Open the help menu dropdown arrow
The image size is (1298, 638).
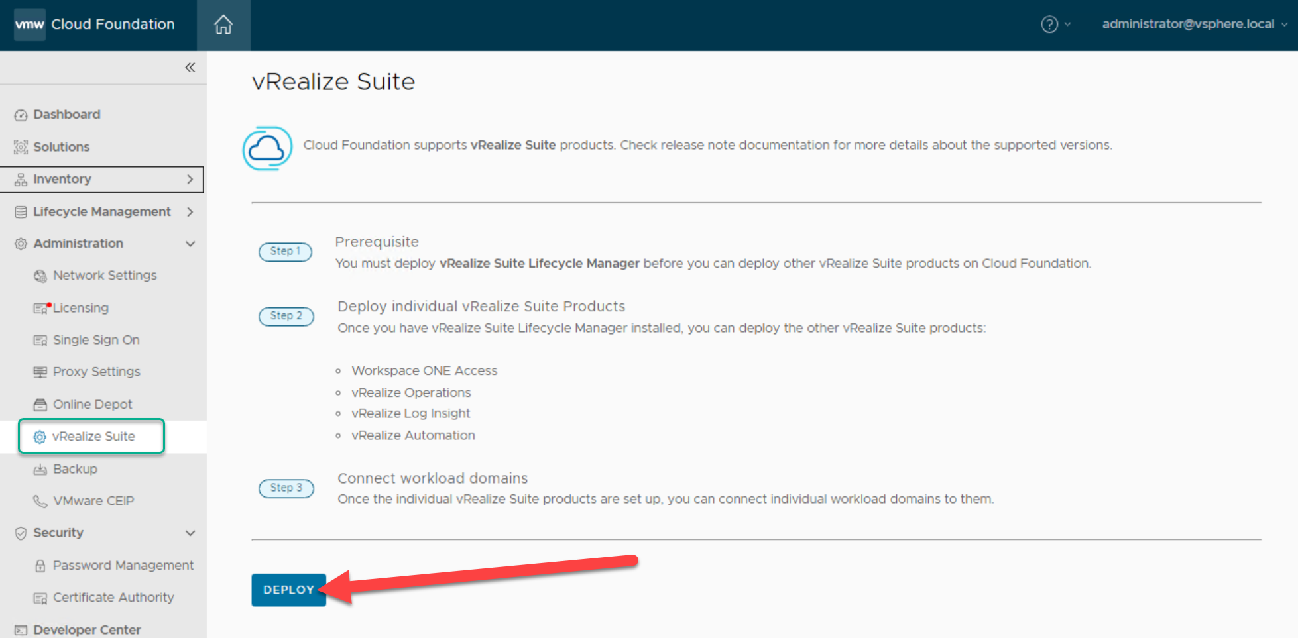(x=1067, y=25)
